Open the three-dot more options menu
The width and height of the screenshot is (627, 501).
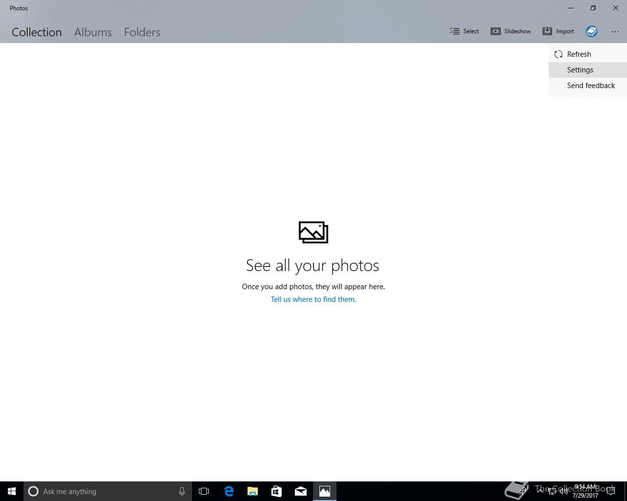[x=615, y=31]
